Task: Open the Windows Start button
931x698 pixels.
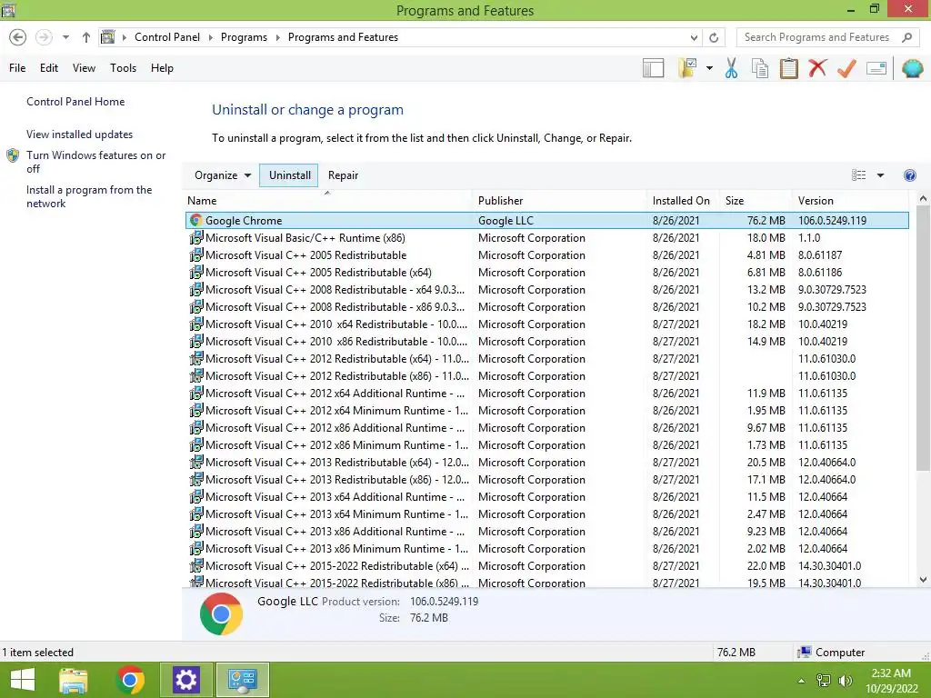Action: (x=23, y=680)
